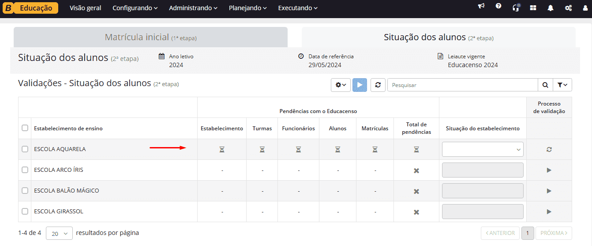Change the results per page dropdown
Image resolution: width=592 pixels, height=246 pixels.
[x=59, y=233]
